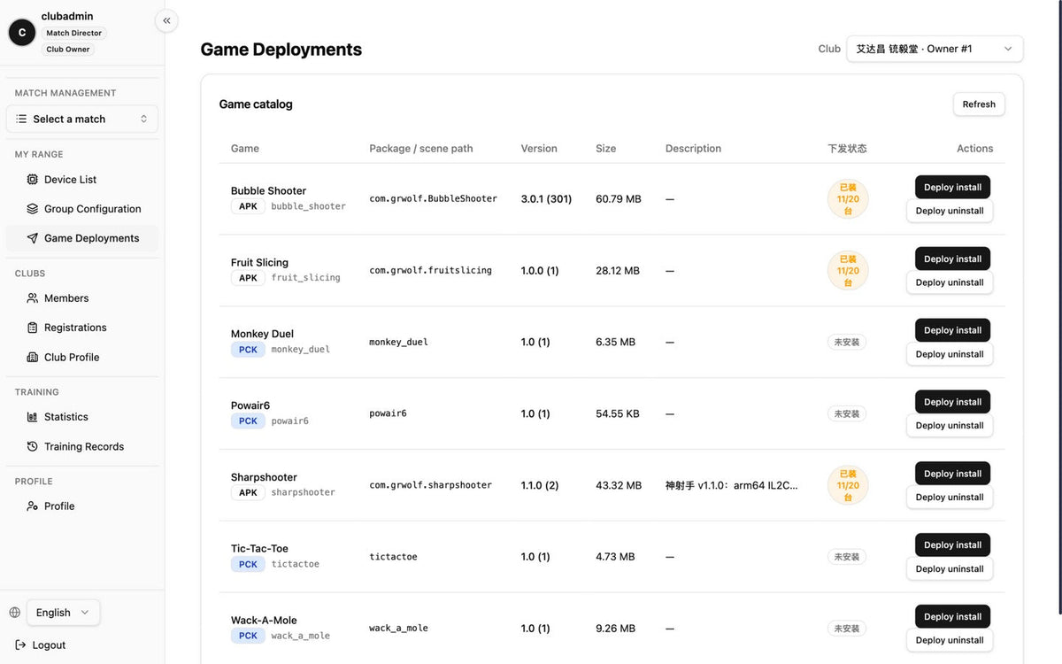Click the clubadmin avatar circle
Viewport: 1062px width, 664px height.
22,33
